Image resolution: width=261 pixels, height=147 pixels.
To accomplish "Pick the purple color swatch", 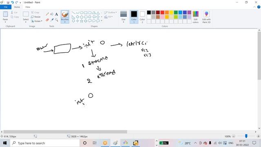I will [x=189, y=13].
